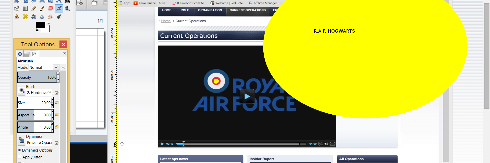The width and height of the screenshot is (490, 163).
Task: Select the Perspective Clone tool
Action: 34,17
